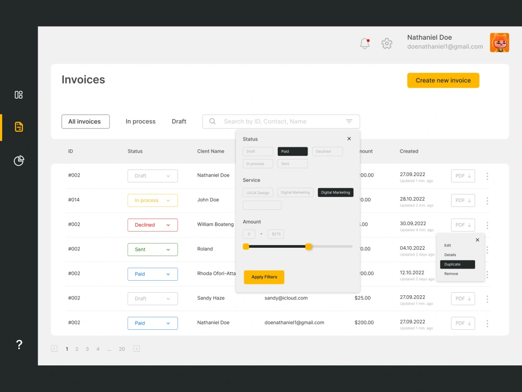Expand Paid status dropdown for Nathaniel Doe
This screenshot has height=392, width=522.
coord(152,323)
